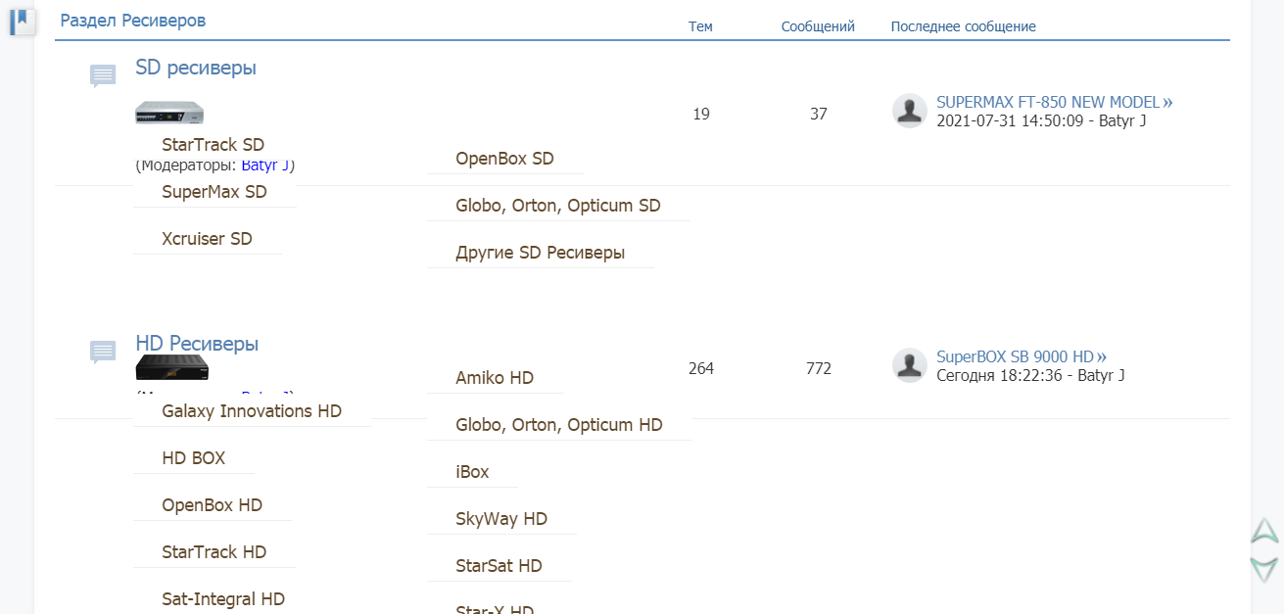Open Globo, Orton, Opticum HD subforum

pos(559,425)
